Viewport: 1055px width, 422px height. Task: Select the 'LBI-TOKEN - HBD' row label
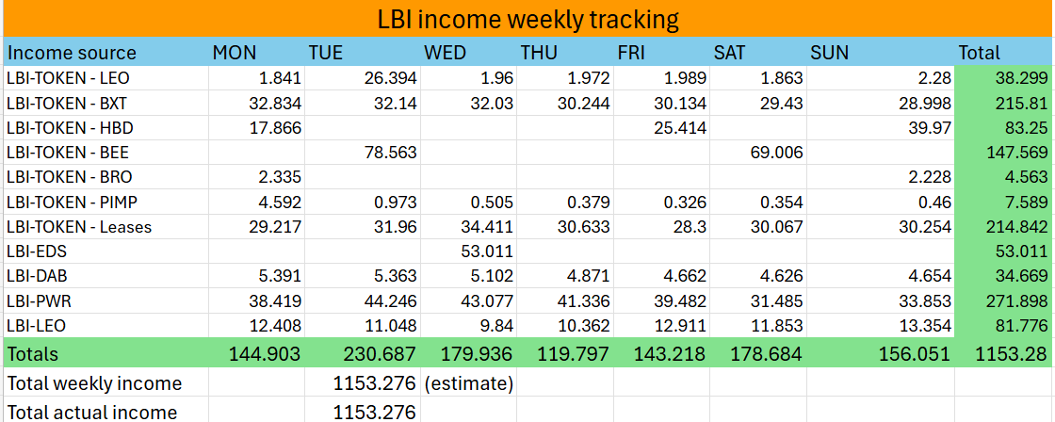pos(105,128)
